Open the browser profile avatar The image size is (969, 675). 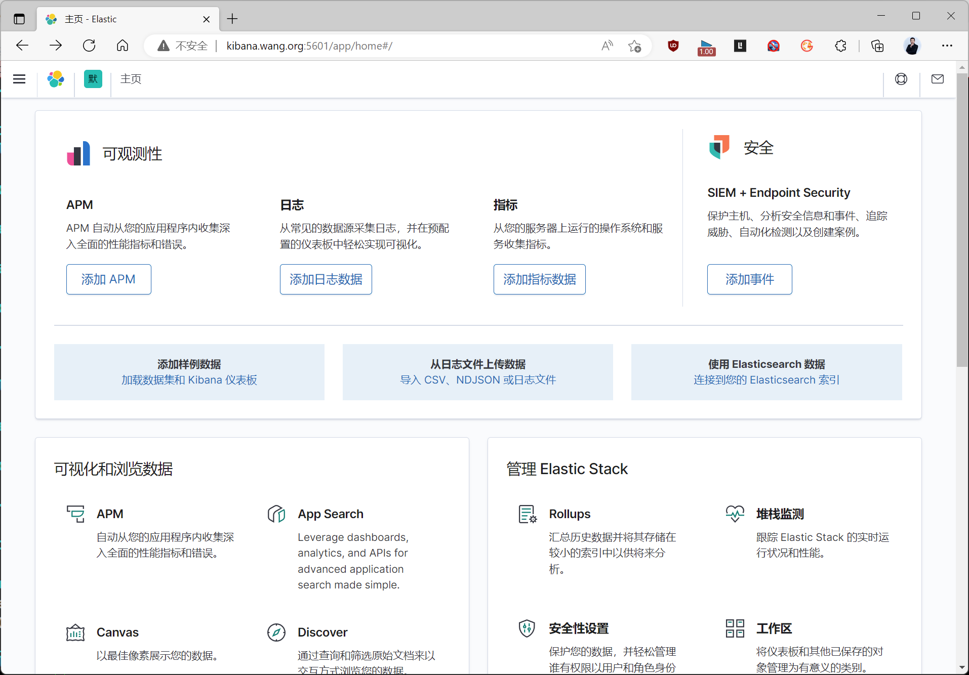912,46
